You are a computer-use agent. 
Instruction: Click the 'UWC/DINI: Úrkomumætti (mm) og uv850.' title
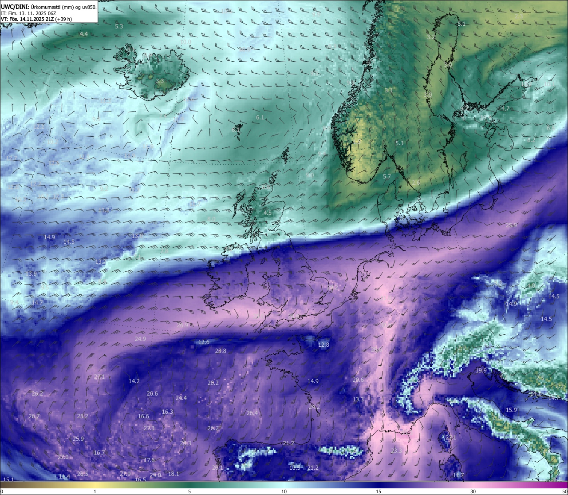pyautogui.click(x=49, y=7)
